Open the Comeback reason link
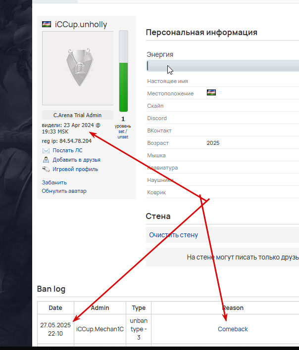Screen dimensions: 299x350 tap(233, 329)
